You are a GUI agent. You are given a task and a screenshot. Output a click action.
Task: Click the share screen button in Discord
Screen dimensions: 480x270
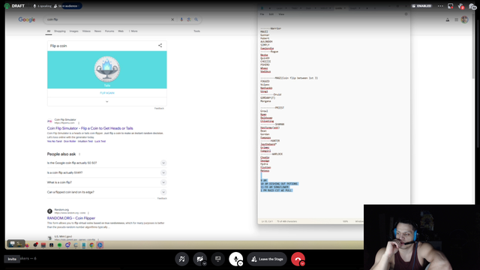(x=218, y=259)
